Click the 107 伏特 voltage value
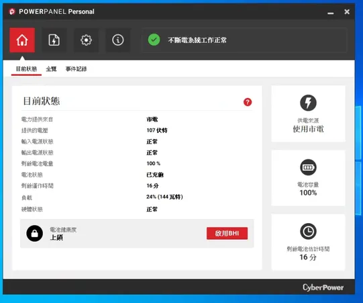 [157, 130]
